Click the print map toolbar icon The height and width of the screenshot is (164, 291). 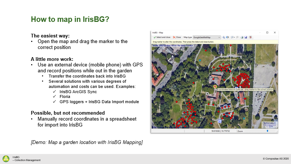pyautogui.click(x=242, y=37)
